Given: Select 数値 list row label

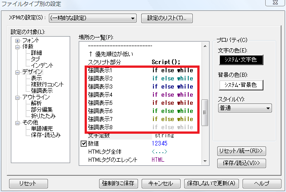Looking at the screenshot, I should pyautogui.click(x=93, y=144).
